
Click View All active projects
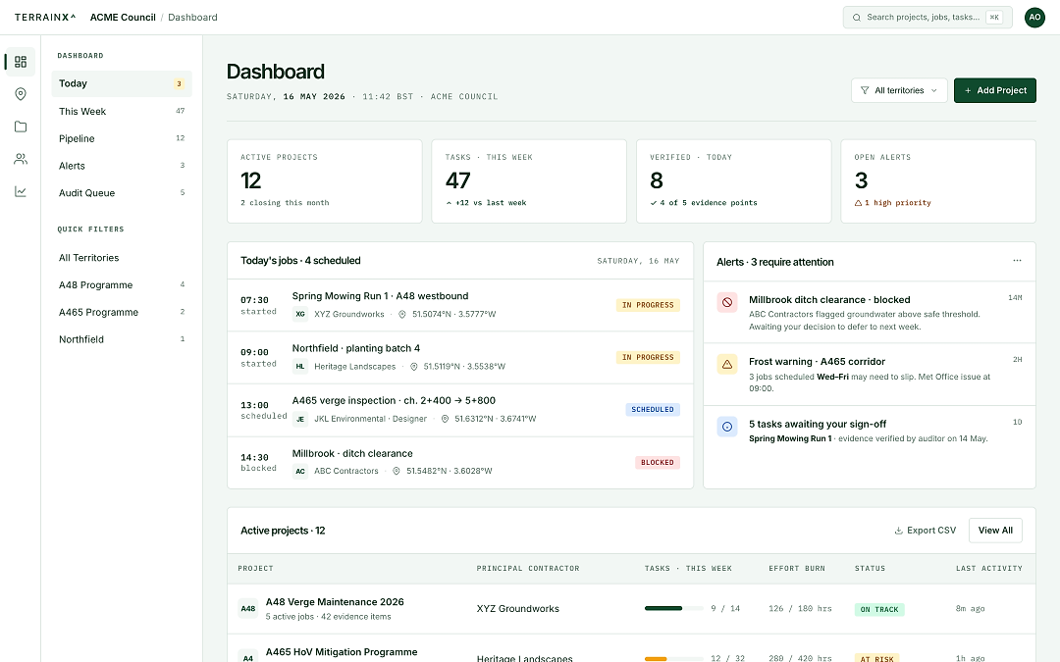coord(995,531)
